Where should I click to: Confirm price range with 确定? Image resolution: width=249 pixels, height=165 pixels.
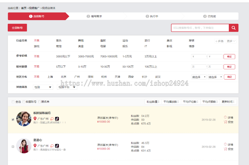229,57
